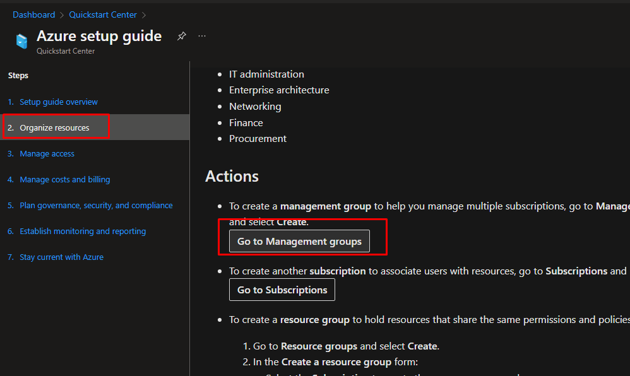Open Establish monitoring and reporting step
The image size is (630, 376).
click(83, 232)
